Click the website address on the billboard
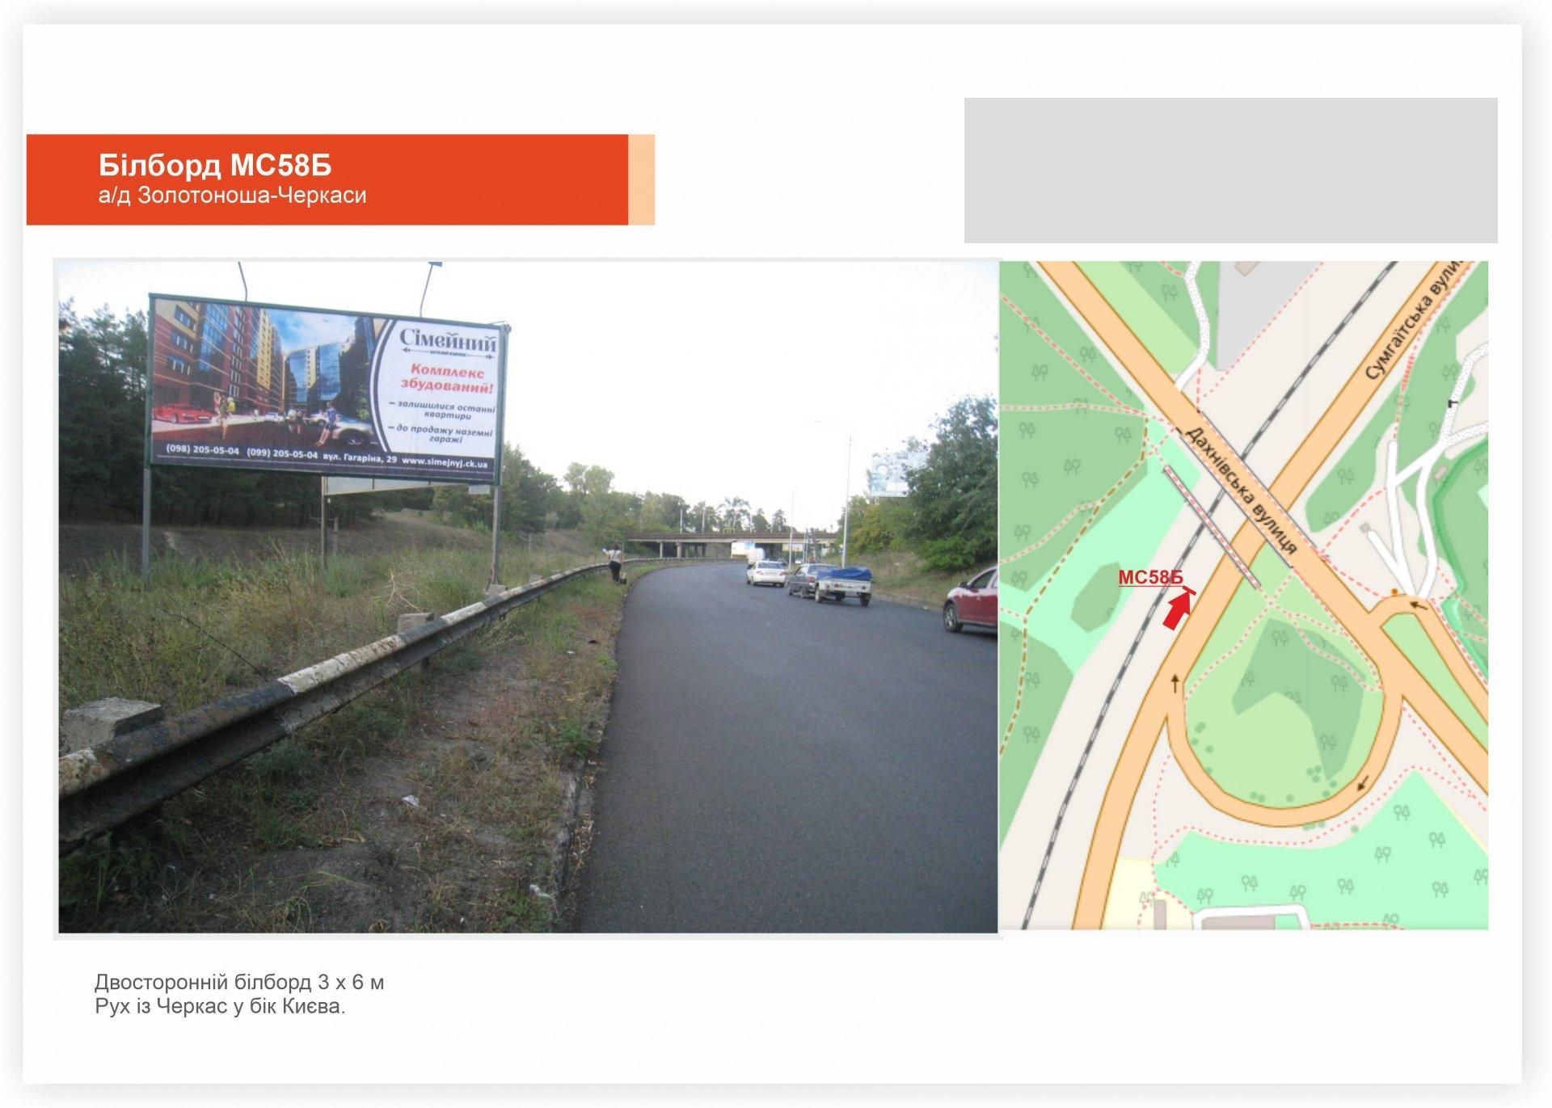Viewport: 1552px width, 1108px height. (x=445, y=463)
